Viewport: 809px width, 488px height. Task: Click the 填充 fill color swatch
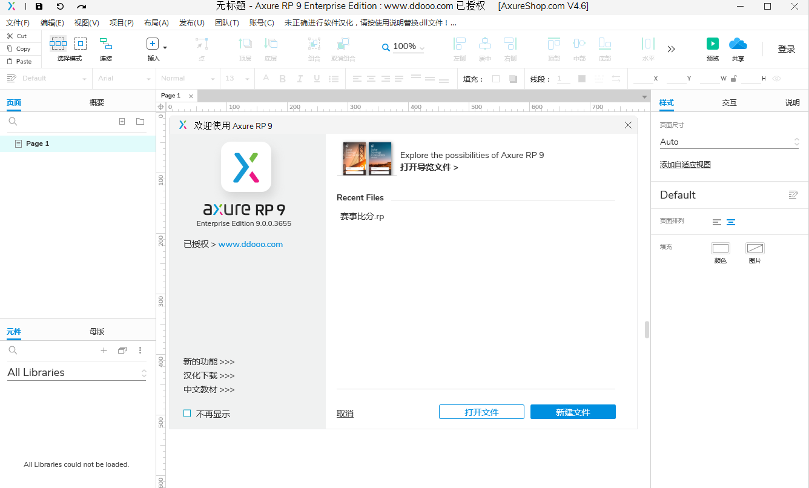tap(495, 79)
